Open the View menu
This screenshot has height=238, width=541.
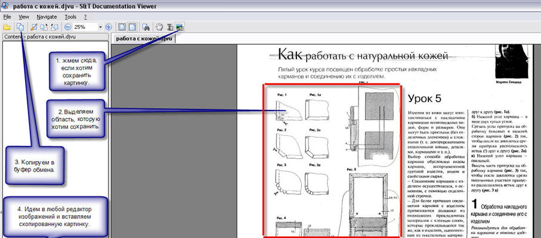click(x=24, y=17)
